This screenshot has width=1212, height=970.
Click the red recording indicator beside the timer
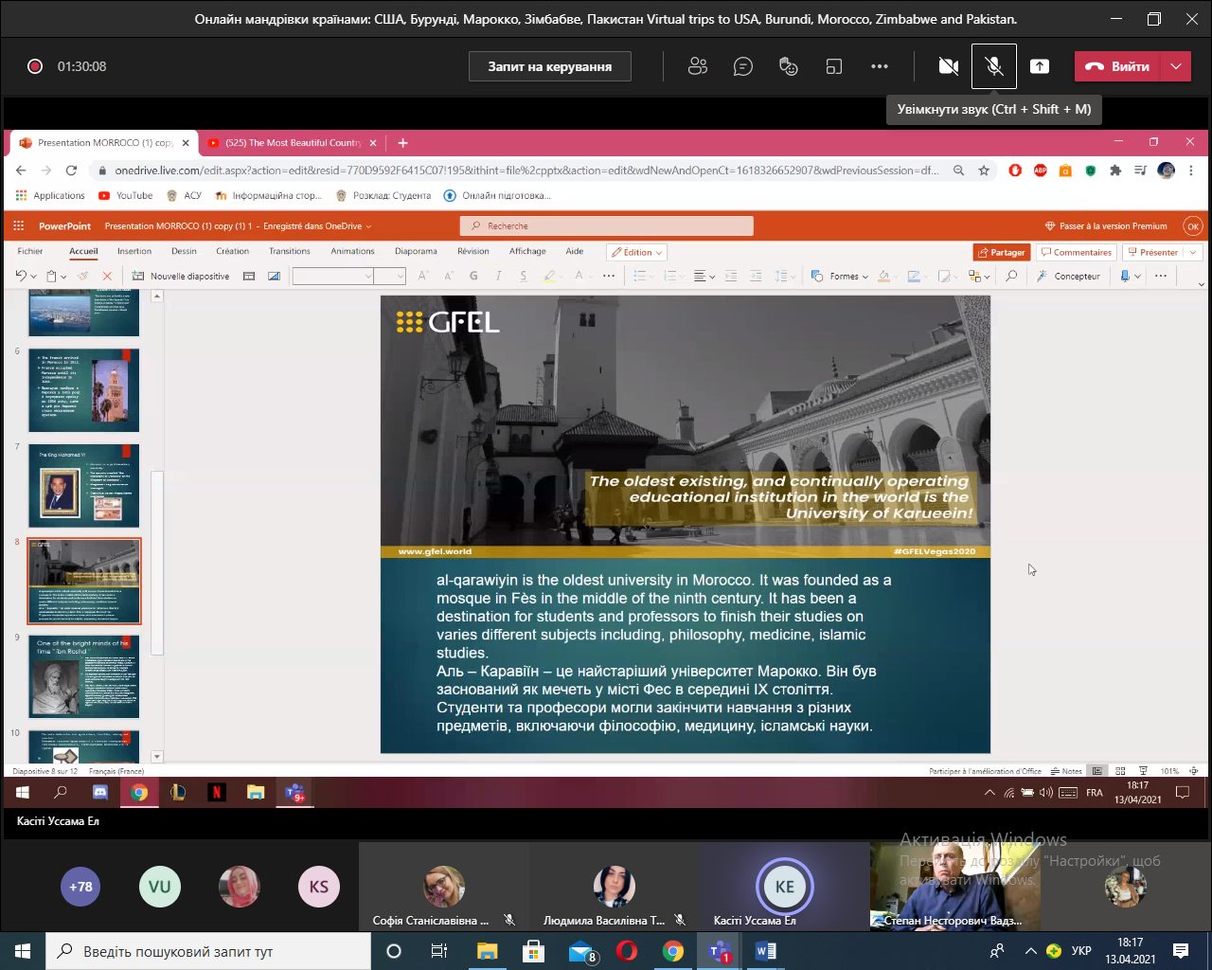[35, 66]
